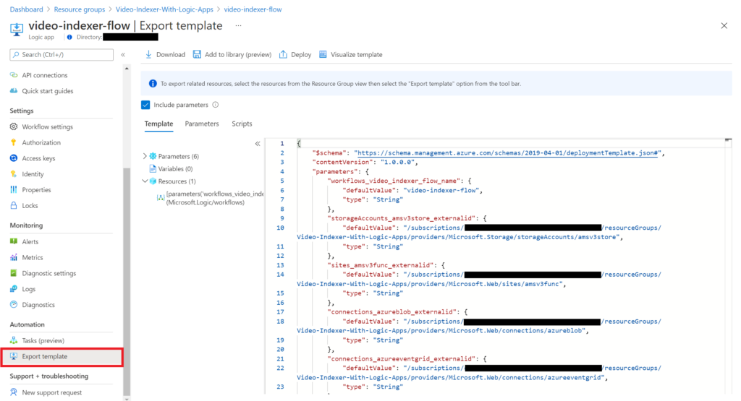
Task: Click the sidebar scrollbar thumb
Action: [x=127, y=282]
